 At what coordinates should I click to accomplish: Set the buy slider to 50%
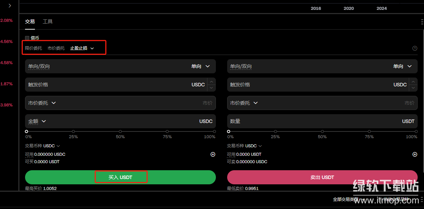click(120, 131)
